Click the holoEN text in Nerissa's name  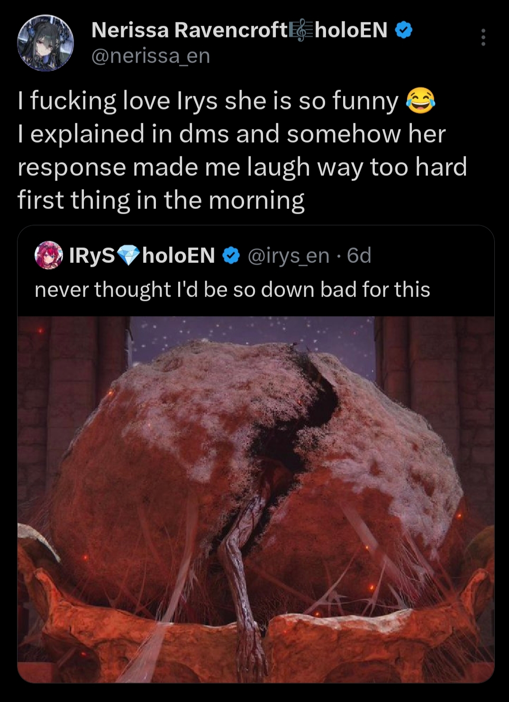pyautogui.click(x=351, y=30)
